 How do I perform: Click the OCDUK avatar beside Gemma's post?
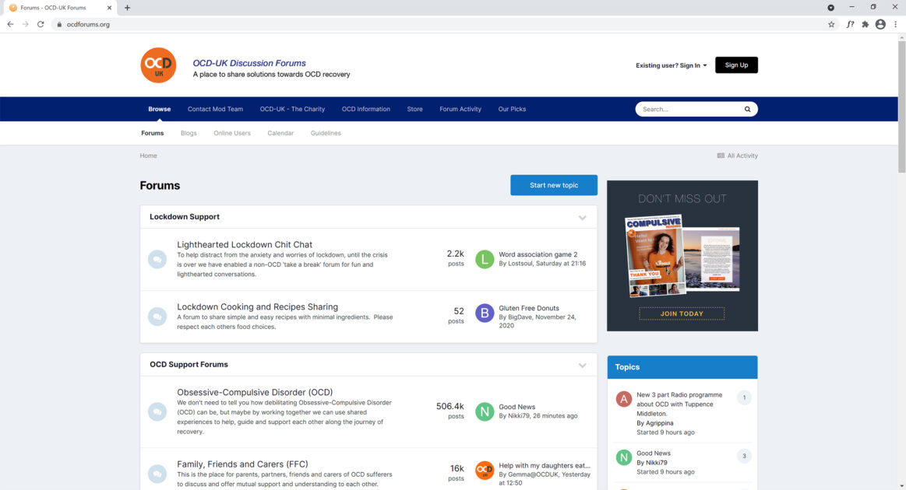tap(484, 470)
